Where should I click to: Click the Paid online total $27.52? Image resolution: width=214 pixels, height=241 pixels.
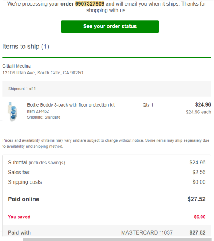pyautogui.click(x=196, y=199)
